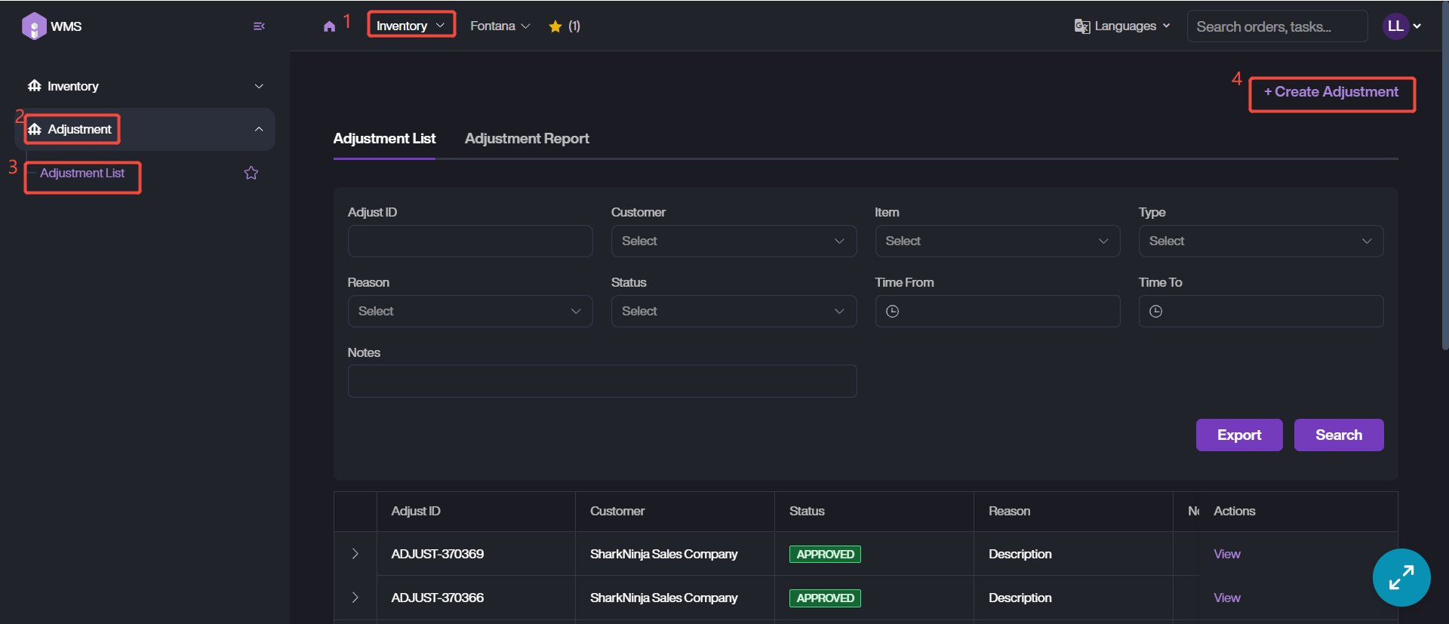Select Adjustment List in the sidebar
Viewport: 1449px width, 624px height.
[82, 174]
